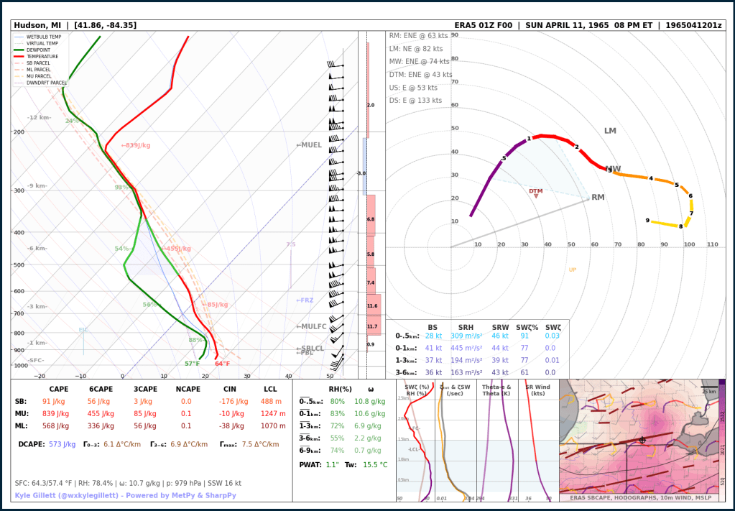
Task: Select hodograph height point labeled 8
Action: pos(681,226)
